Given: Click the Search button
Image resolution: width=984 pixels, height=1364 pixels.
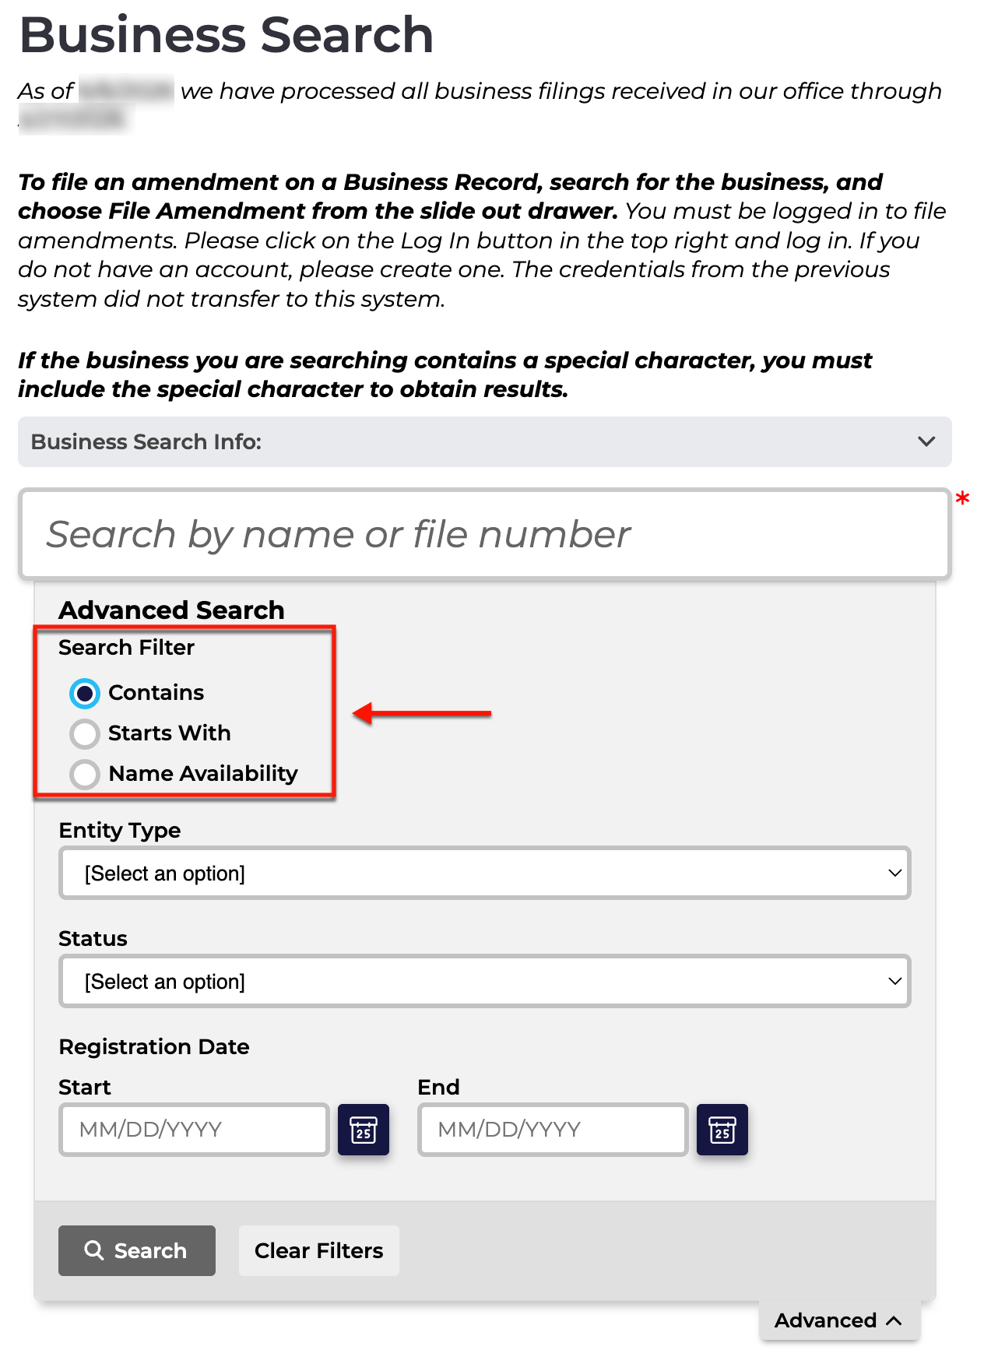Looking at the screenshot, I should 137,1250.
